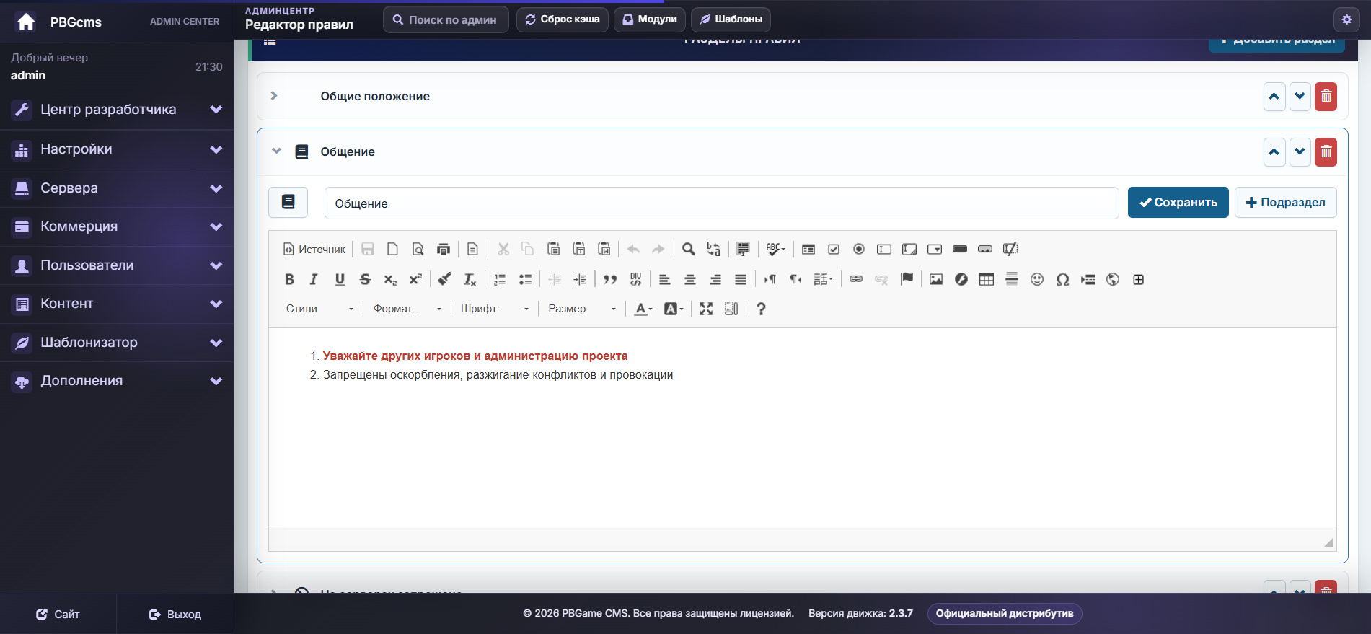Insert a bulleted list

(x=525, y=280)
